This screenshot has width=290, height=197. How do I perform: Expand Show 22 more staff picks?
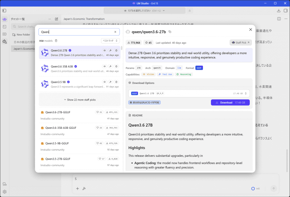80,100
